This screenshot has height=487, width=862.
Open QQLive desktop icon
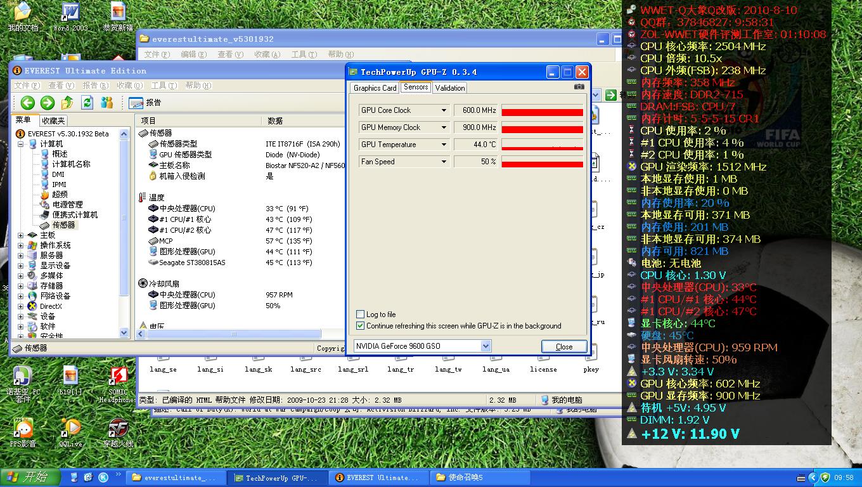[70, 433]
